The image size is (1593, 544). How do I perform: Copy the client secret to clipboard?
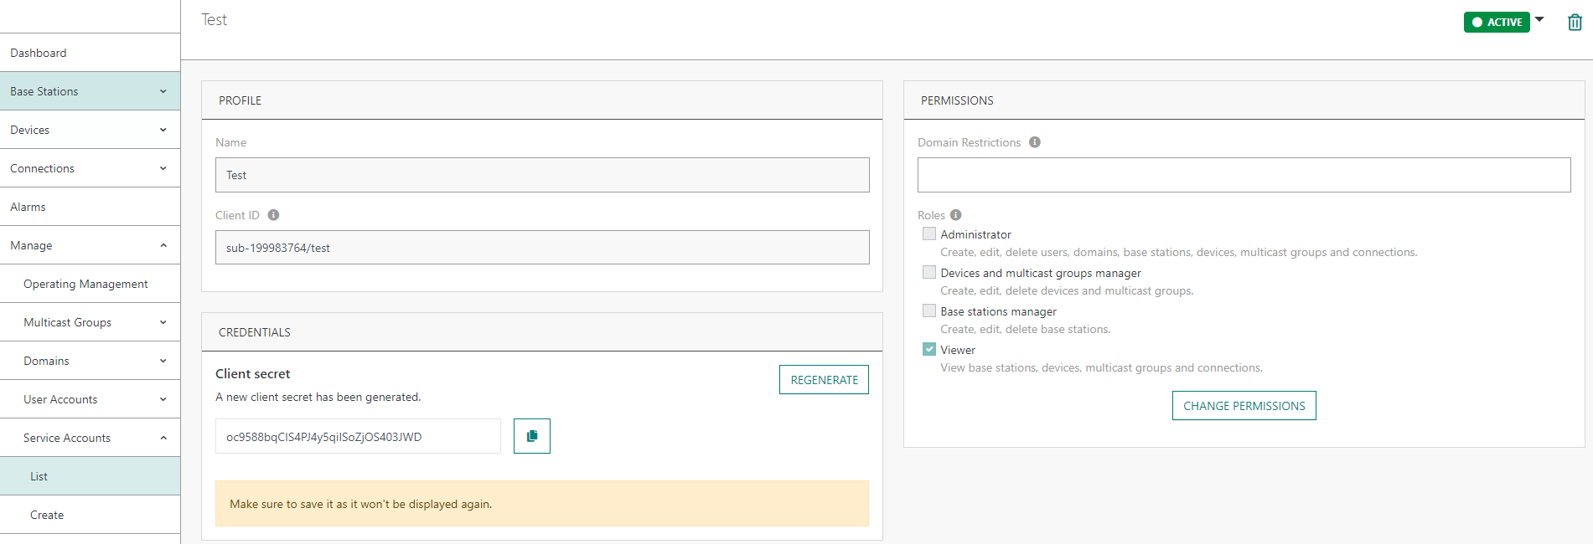[531, 436]
